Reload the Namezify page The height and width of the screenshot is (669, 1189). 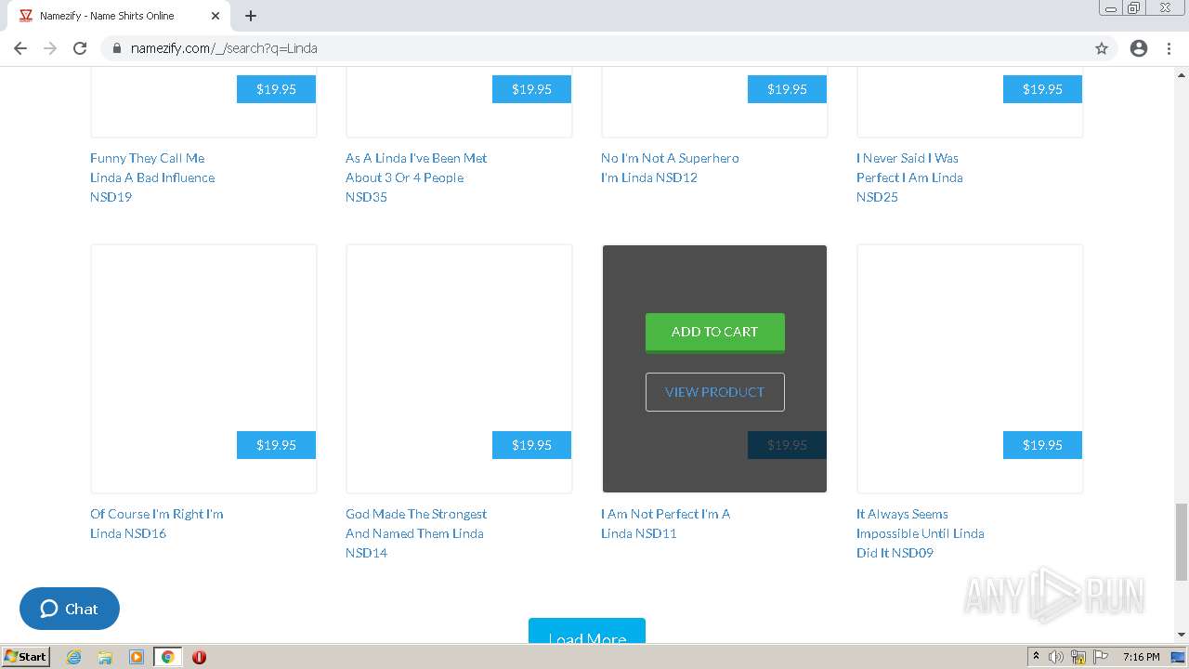pos(80,48)
